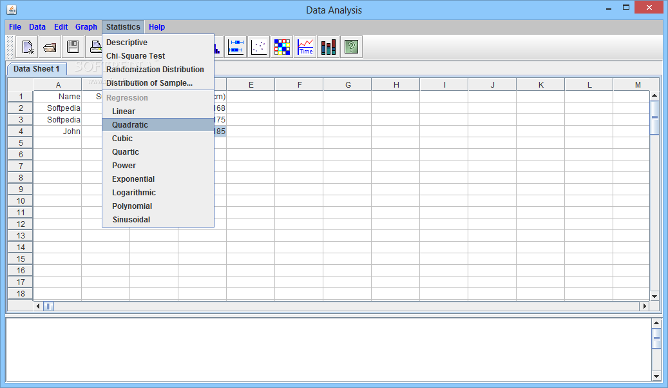Click the Print icon in toolbar
This screenshot has height=388, width=668.
click(95, 47)
